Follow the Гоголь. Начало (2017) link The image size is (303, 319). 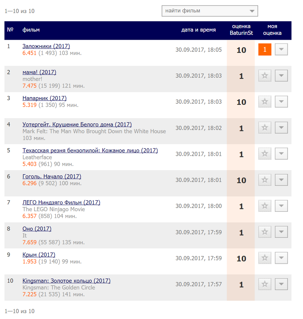pyautogui.click(x=52, y=176)
